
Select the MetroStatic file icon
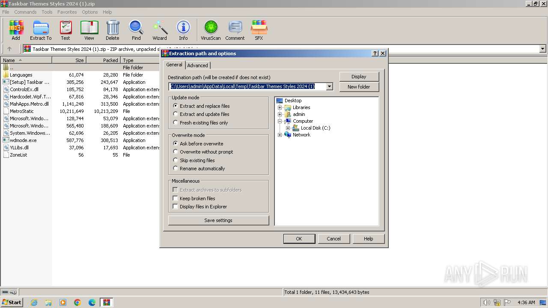coord(6,111)
